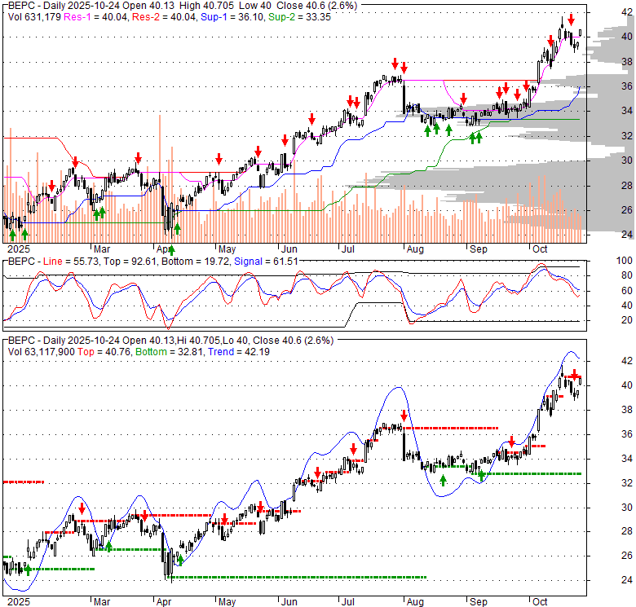The width and height of the screenshot is (636, 607).
Task: Click the 2025 axis label under the top chart
Action: click(x=19, y=249)
